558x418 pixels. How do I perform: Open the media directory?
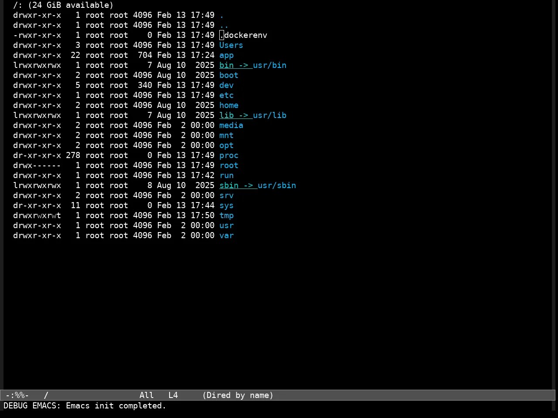tap(231, 125)
